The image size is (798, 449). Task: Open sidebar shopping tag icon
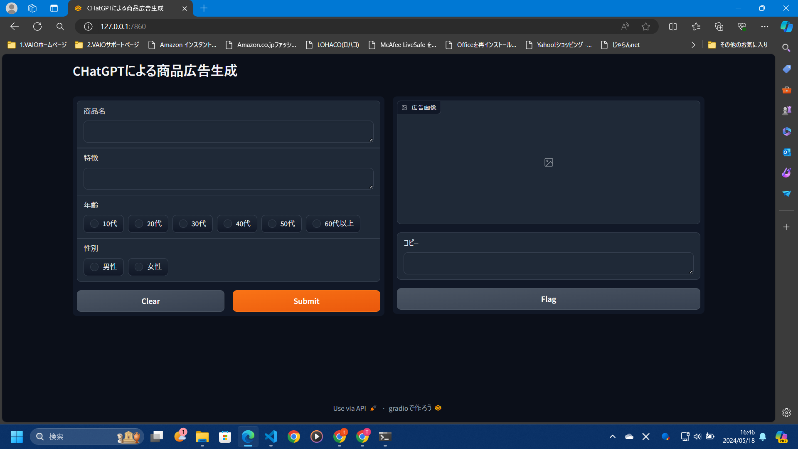point(786,69)
